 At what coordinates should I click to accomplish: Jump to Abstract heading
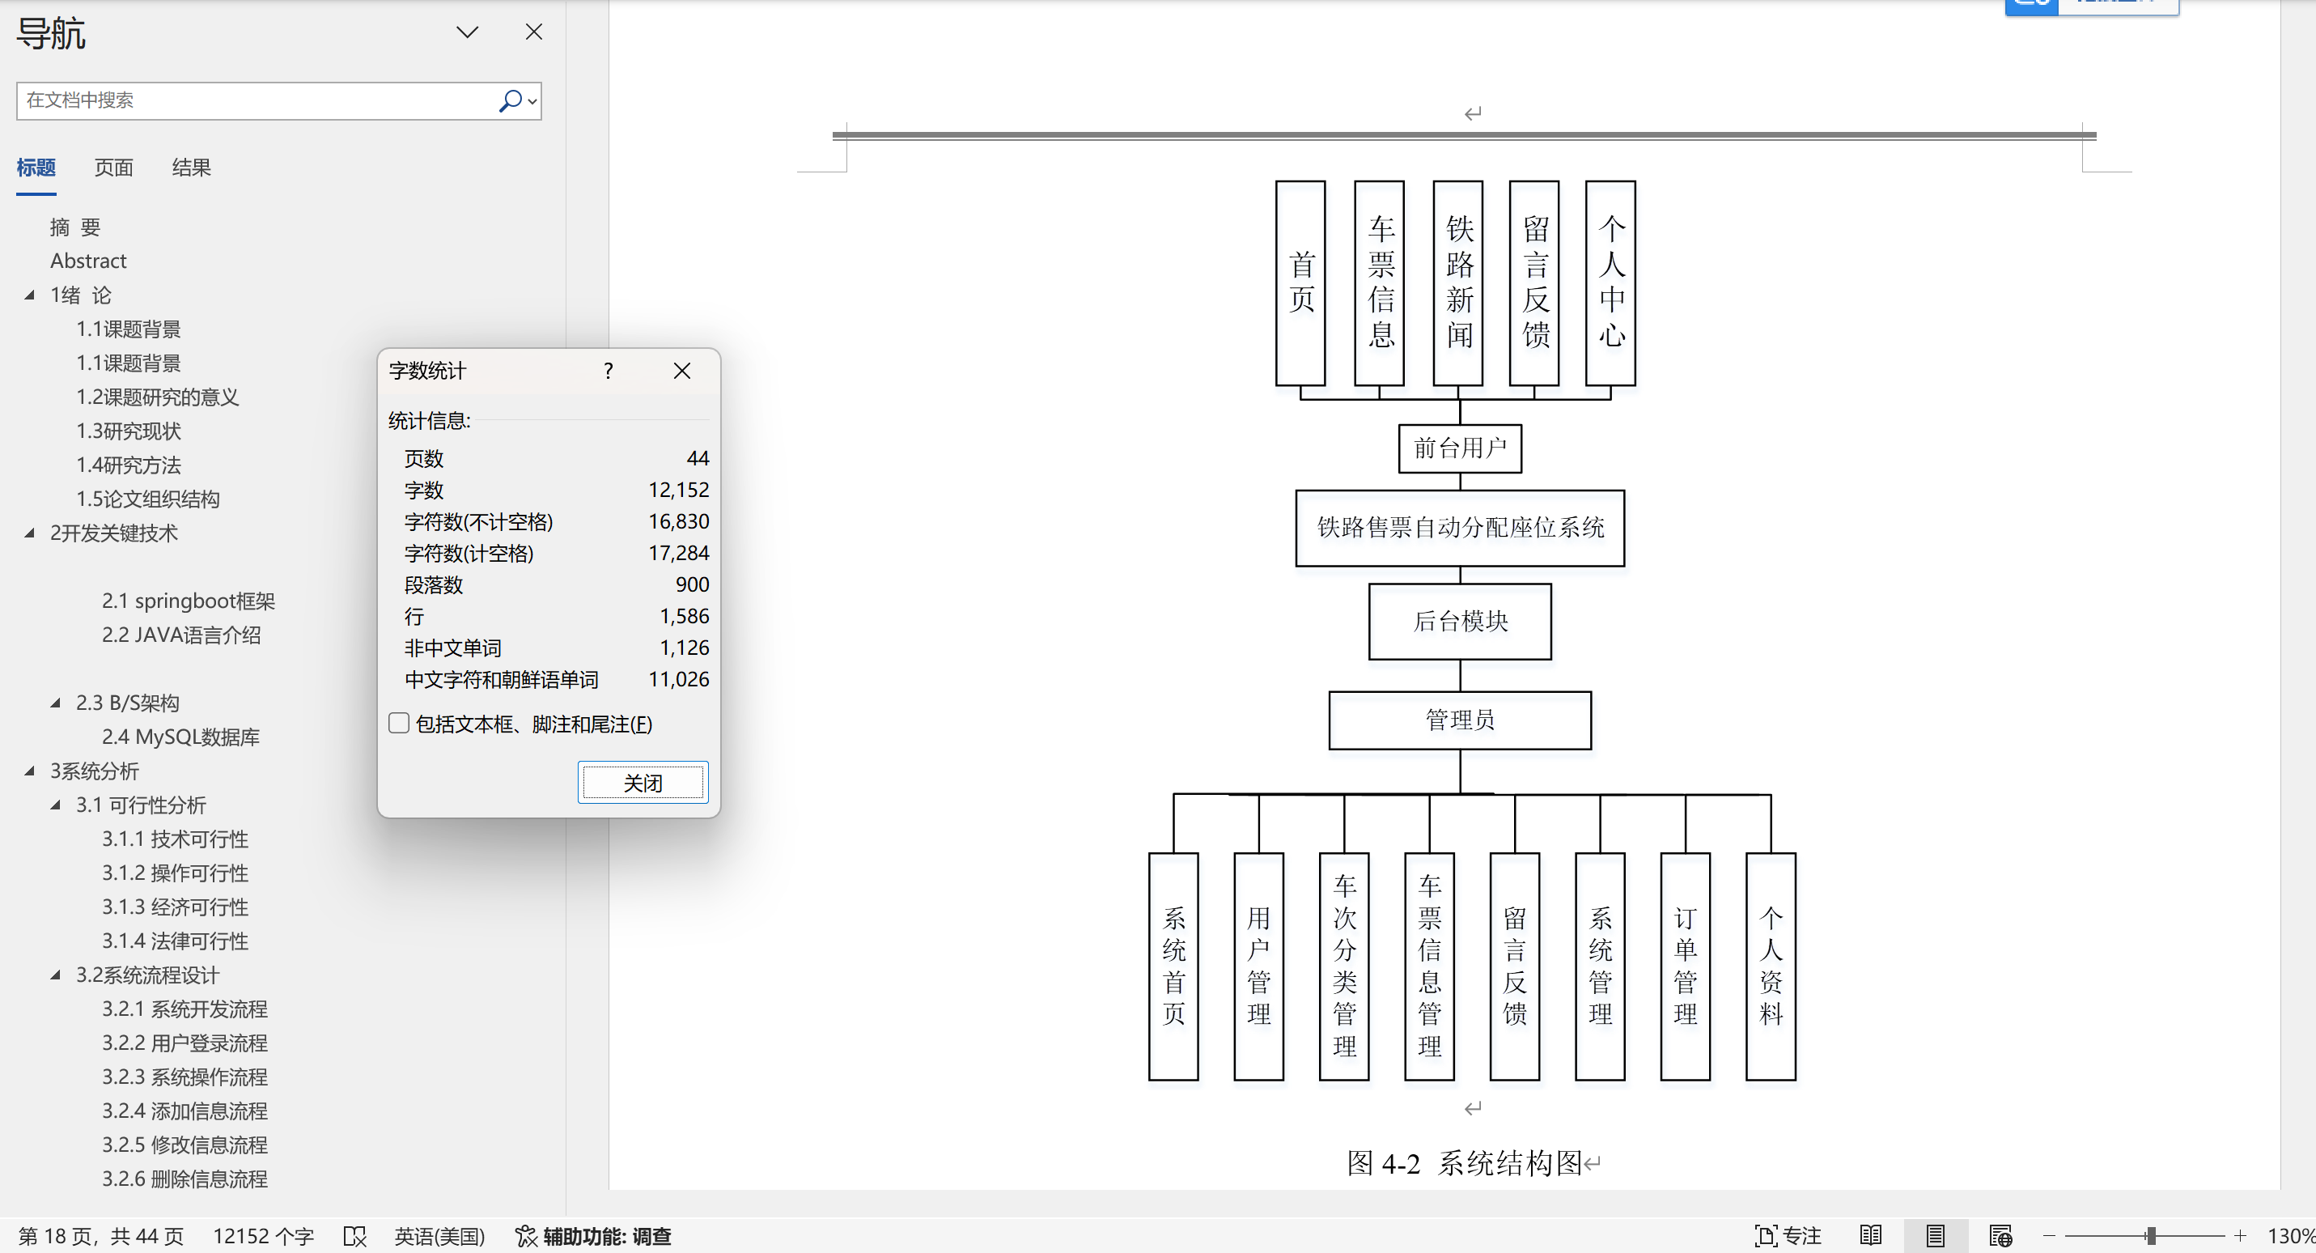88,261
